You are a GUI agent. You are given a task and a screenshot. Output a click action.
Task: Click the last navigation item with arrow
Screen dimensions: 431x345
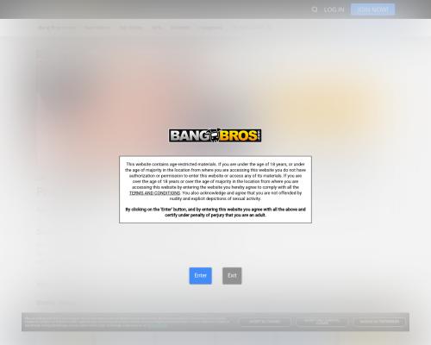(x=252, y=28)
